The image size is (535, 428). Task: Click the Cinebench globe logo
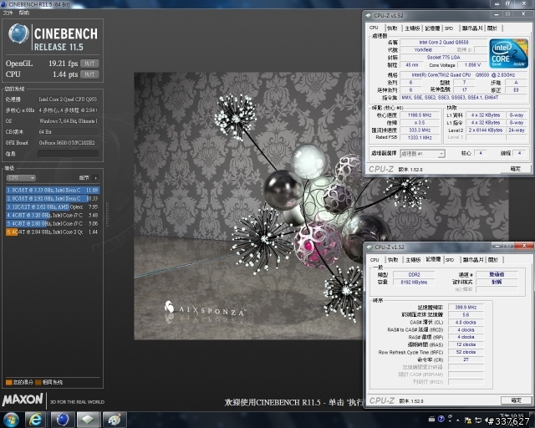click(x=18, y=34)
